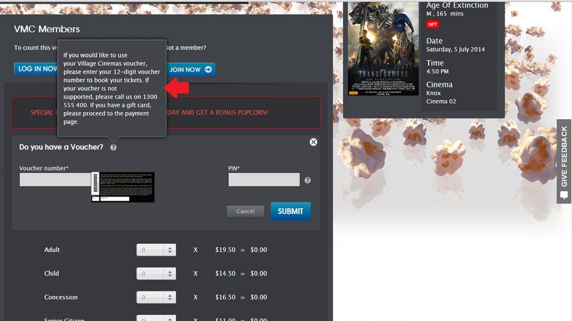Click the Join Now button
Viewport: 572px width, 321px height.
[x=191, y=70]
